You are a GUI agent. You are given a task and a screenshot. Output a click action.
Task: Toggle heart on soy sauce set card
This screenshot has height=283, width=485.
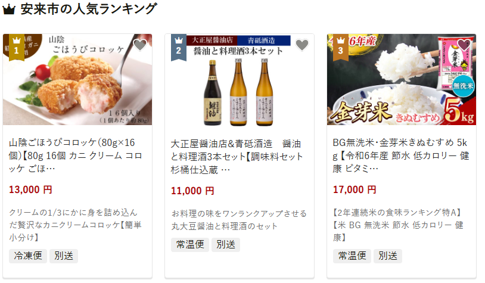(302, 45)
